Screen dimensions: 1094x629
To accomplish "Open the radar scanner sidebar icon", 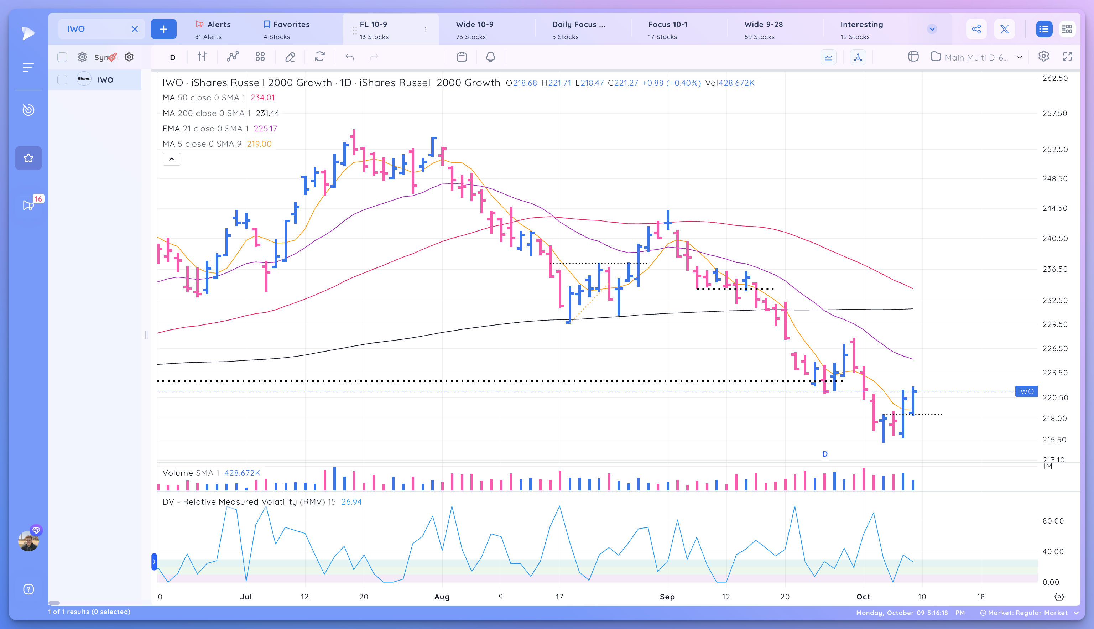I will pos(28,110).
